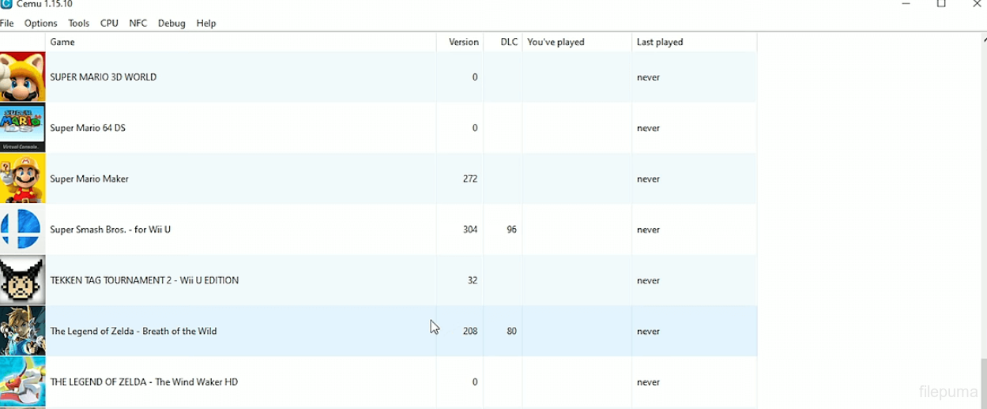Click the Cemu application icon in title bar

click(x=6, y=4)
